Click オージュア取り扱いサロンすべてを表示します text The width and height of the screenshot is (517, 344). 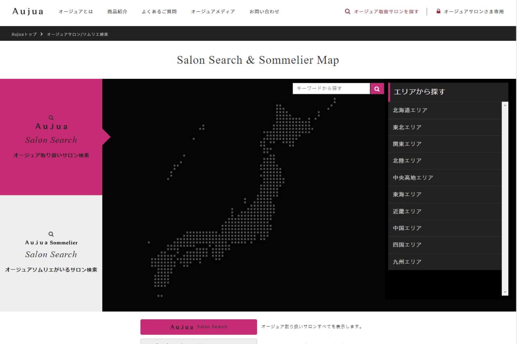[x=312, y=326]
